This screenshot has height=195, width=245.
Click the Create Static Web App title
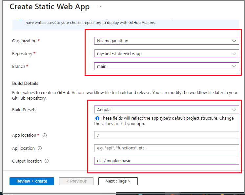click(50, 7)
